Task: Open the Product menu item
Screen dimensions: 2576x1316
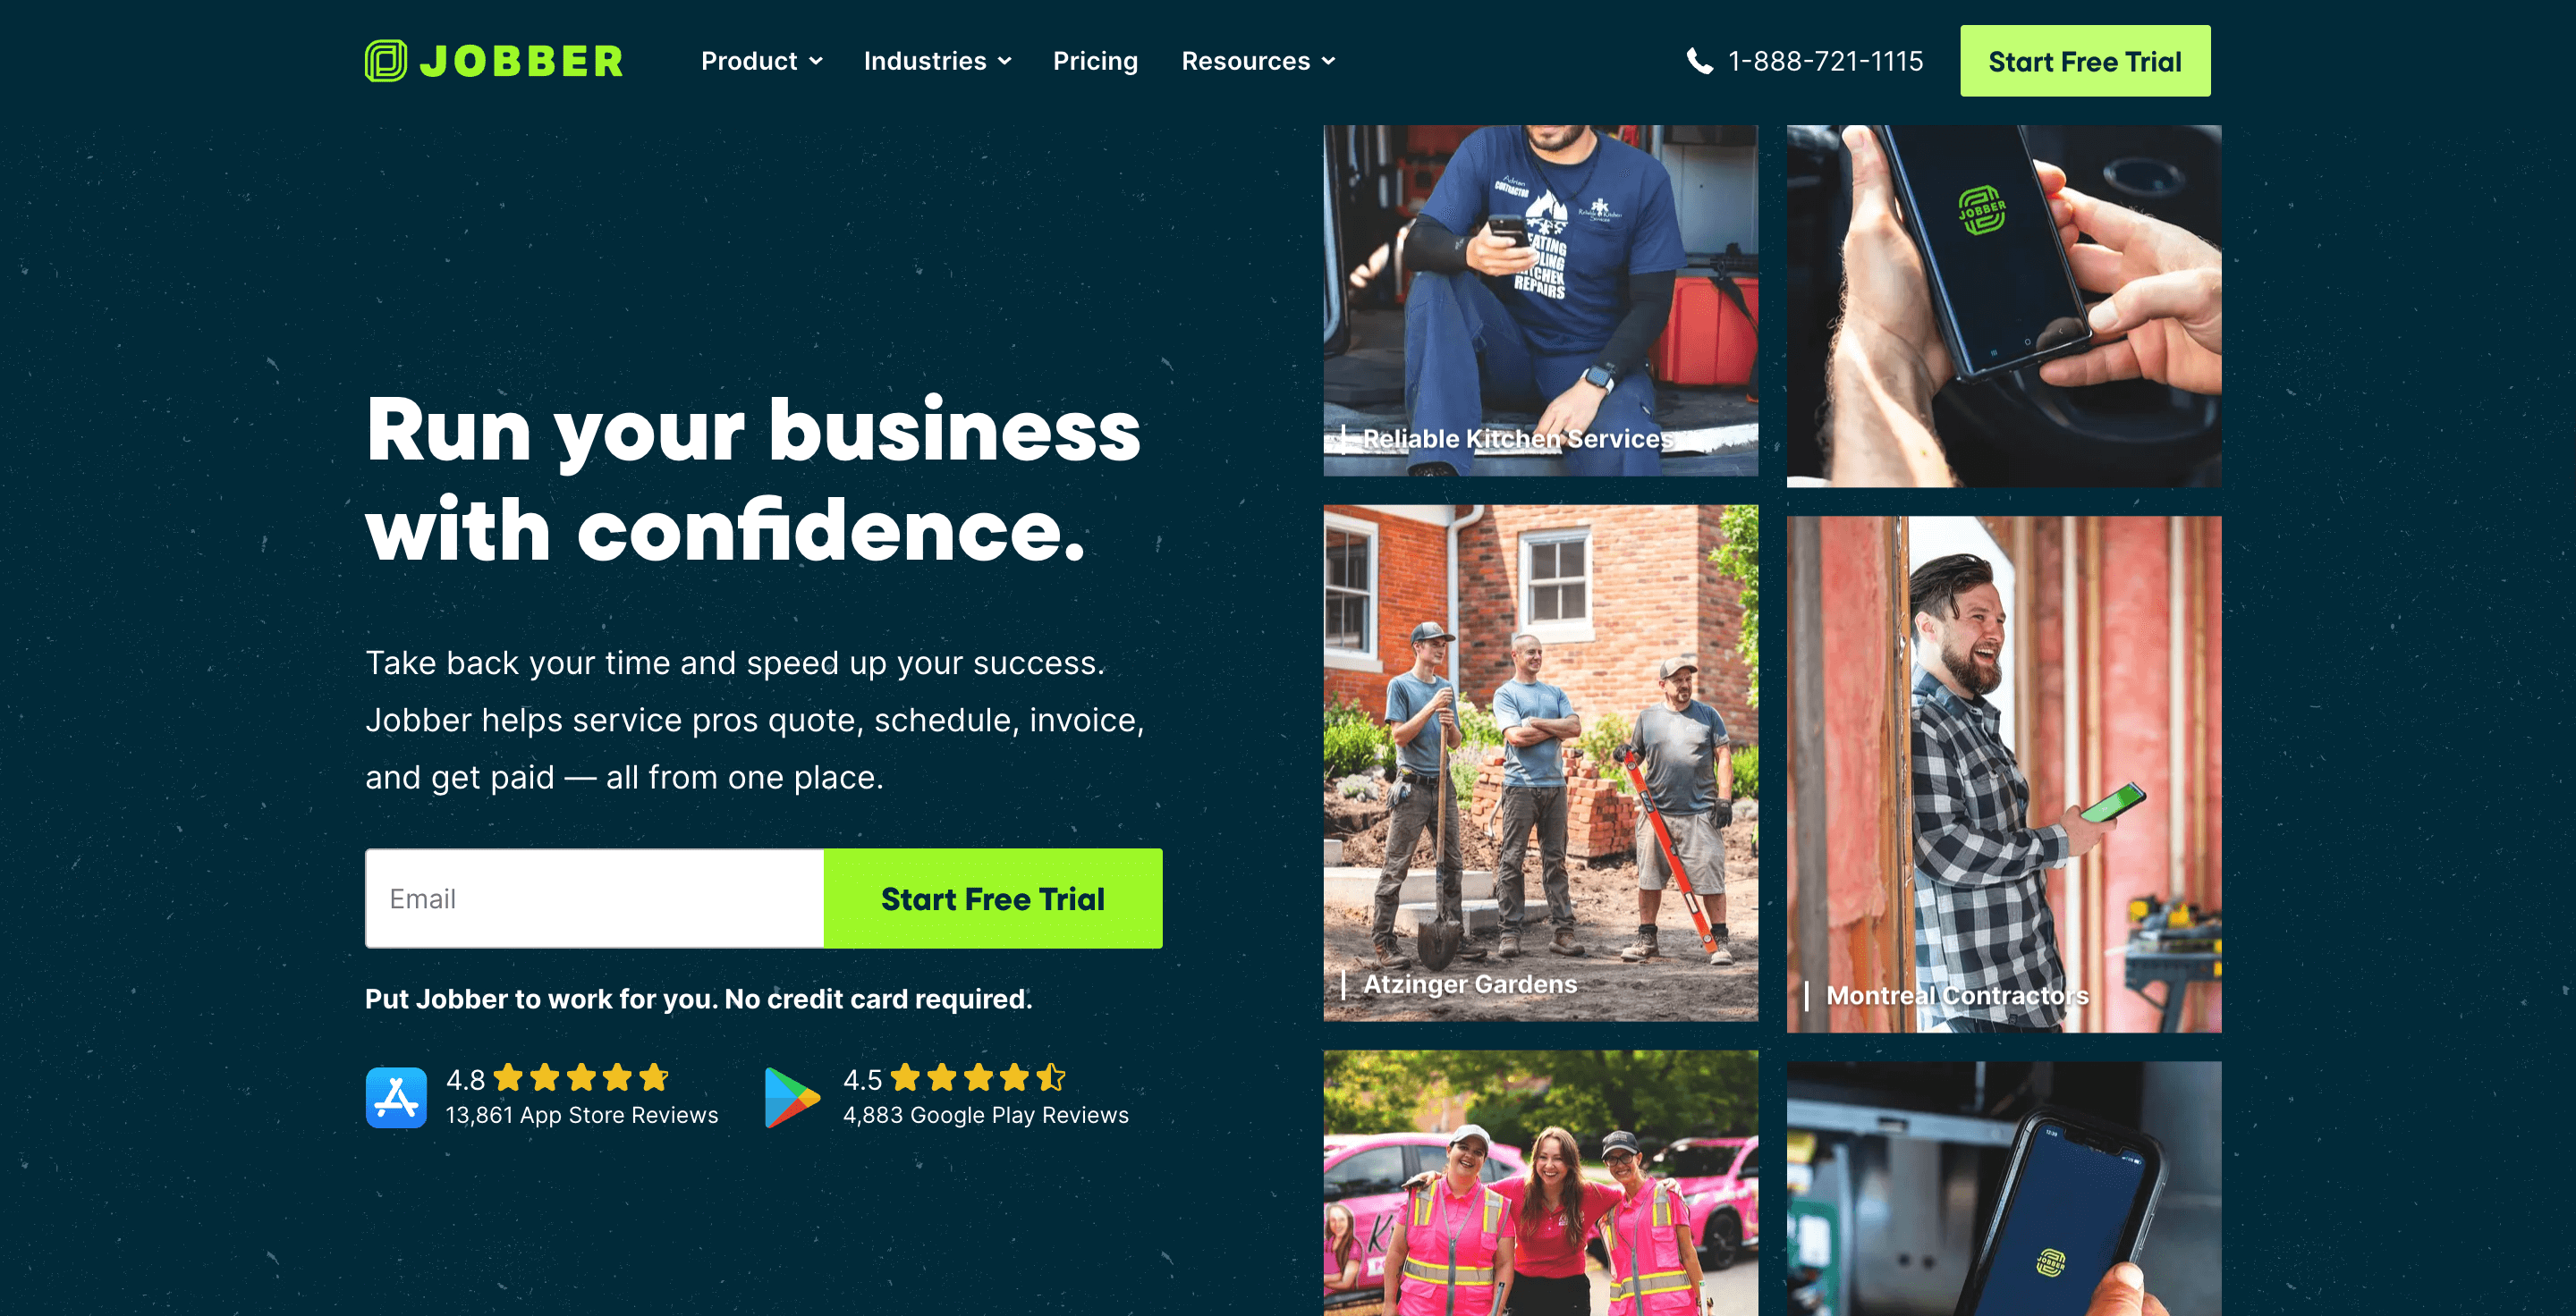Action: tap(749, 61)
